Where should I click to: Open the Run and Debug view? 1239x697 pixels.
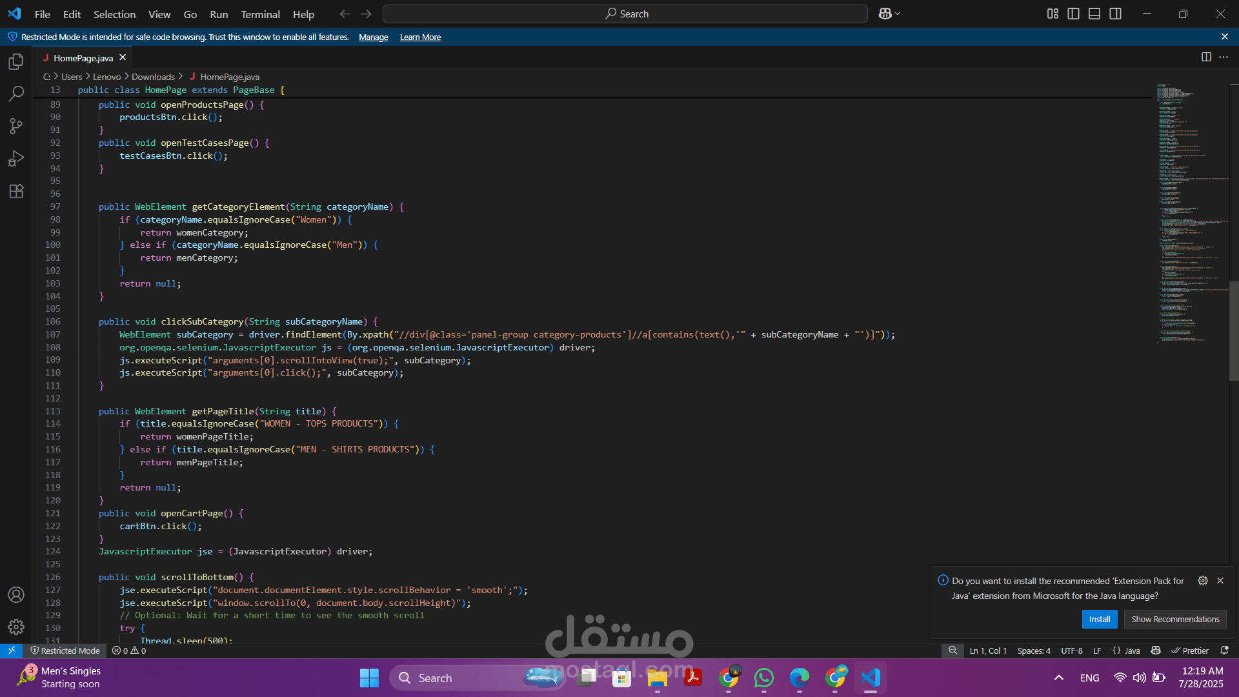pos(16,159)
